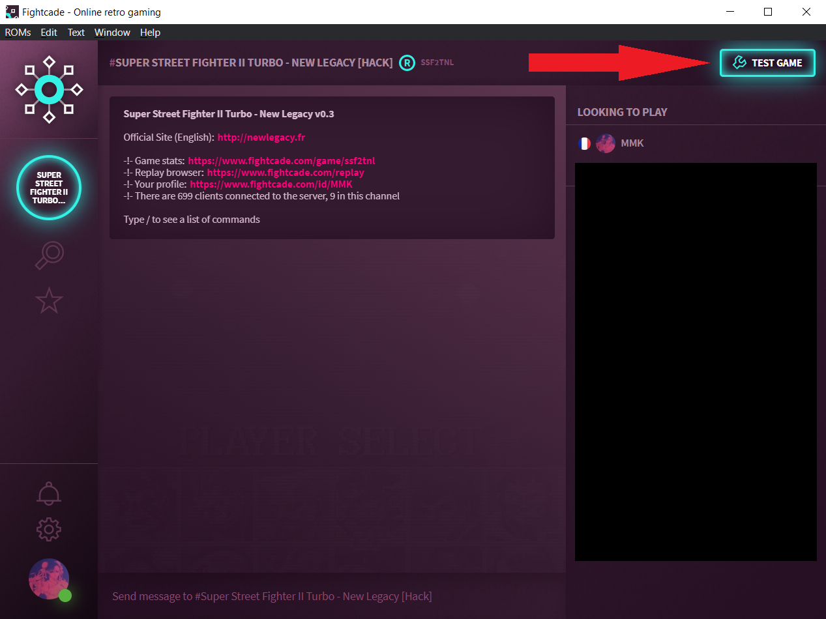Image resolution: width=826 pixels, height=619 pixels.
Task: Open the settings gear
Action: (49, 529)
